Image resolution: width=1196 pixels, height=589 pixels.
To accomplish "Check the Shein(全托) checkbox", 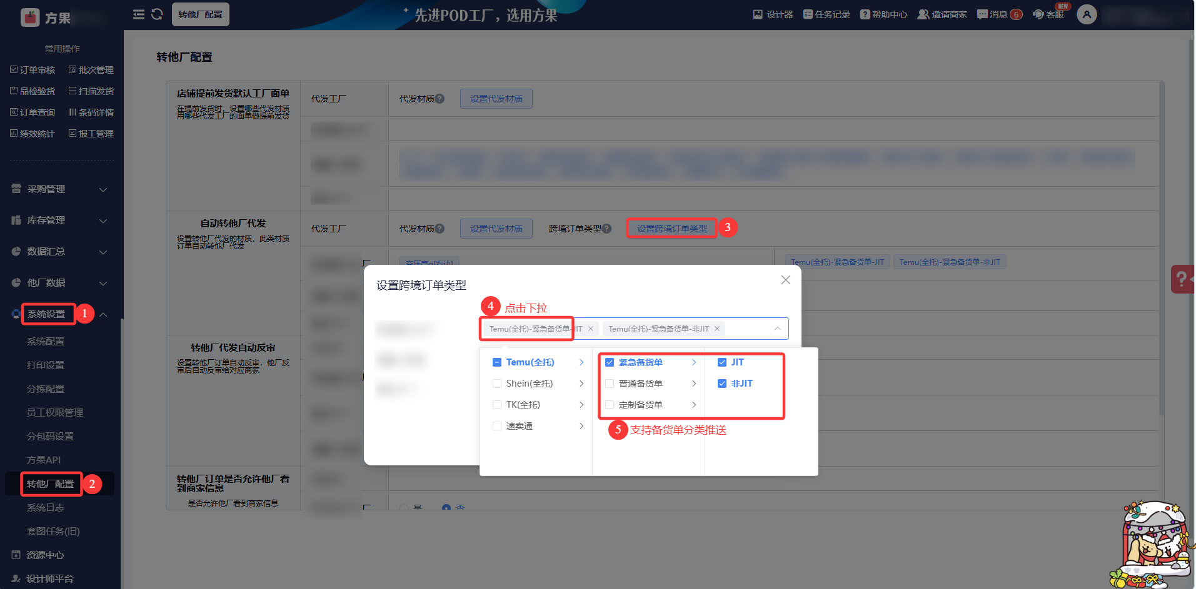I will point(497,384).
